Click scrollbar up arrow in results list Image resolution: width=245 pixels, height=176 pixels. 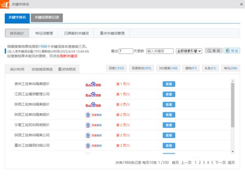pyautogui.click(x=233, y=81)
